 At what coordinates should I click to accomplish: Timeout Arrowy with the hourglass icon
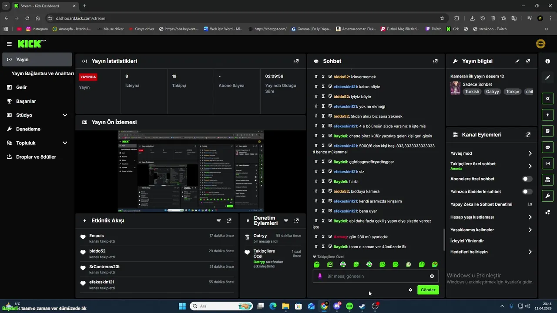(323, 236)
